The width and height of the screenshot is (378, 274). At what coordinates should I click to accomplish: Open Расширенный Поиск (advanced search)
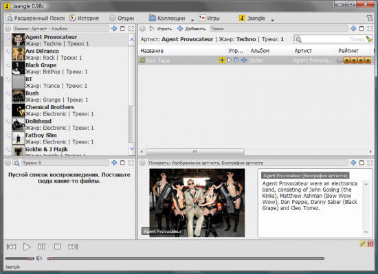click(x=36, y=19)
